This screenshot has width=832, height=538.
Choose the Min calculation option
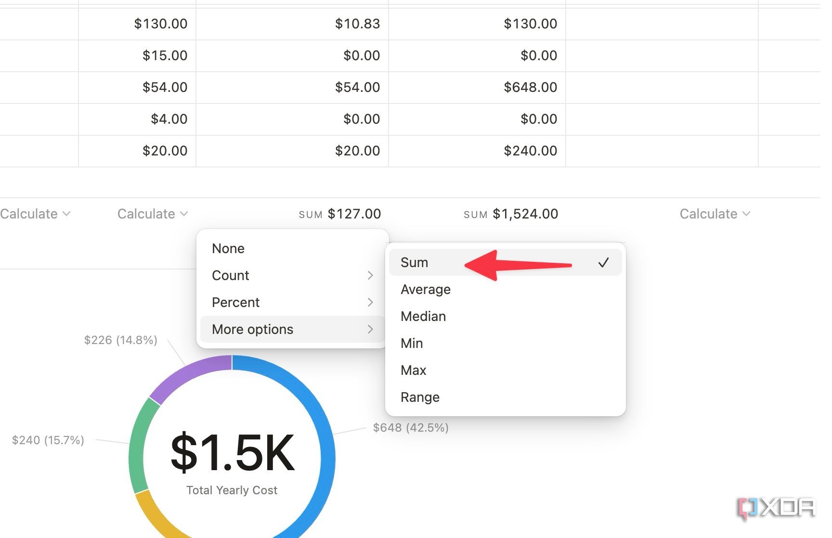411,343
